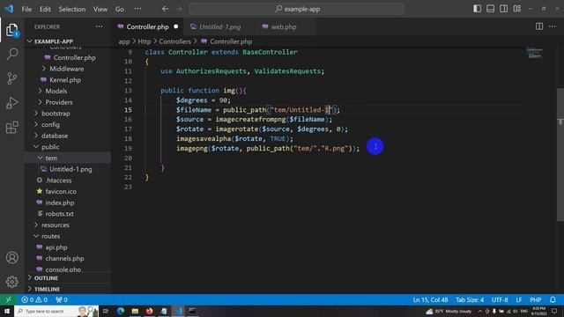Click the Explorer views and more actions ellipsis
564x317 pixels.
tap(99, 26)
